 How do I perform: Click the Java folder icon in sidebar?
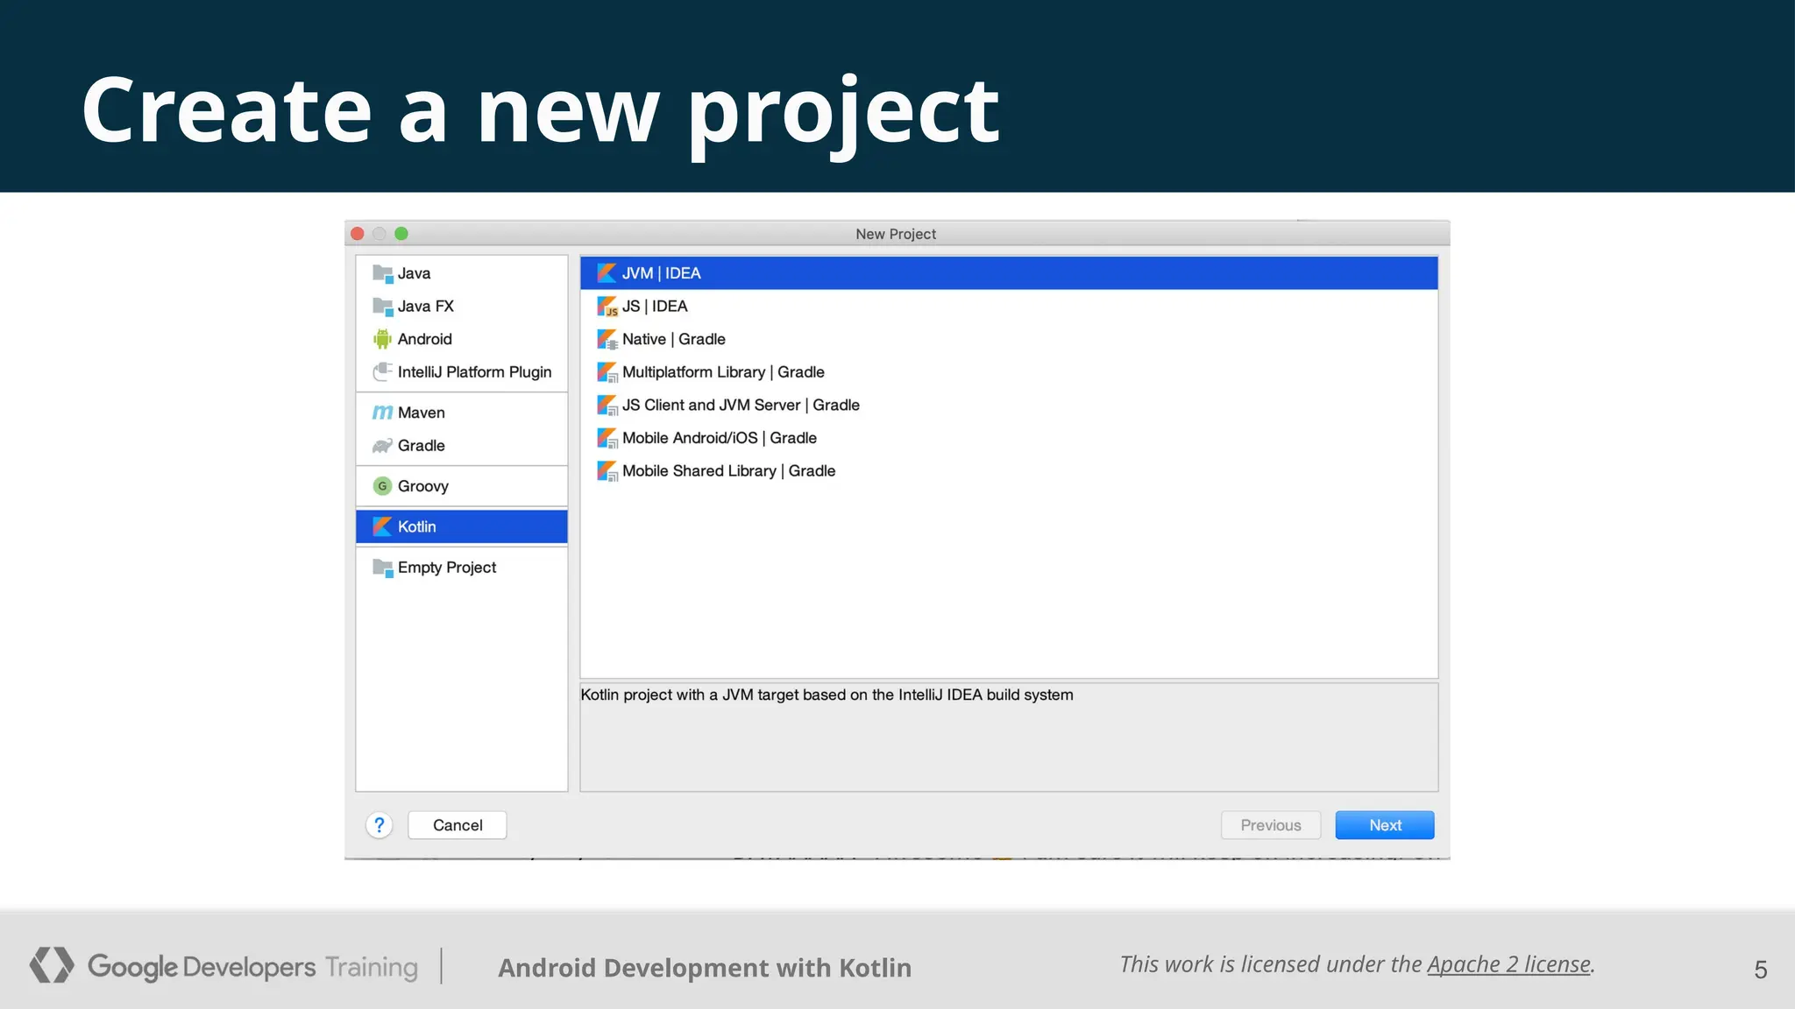(382, 273)
